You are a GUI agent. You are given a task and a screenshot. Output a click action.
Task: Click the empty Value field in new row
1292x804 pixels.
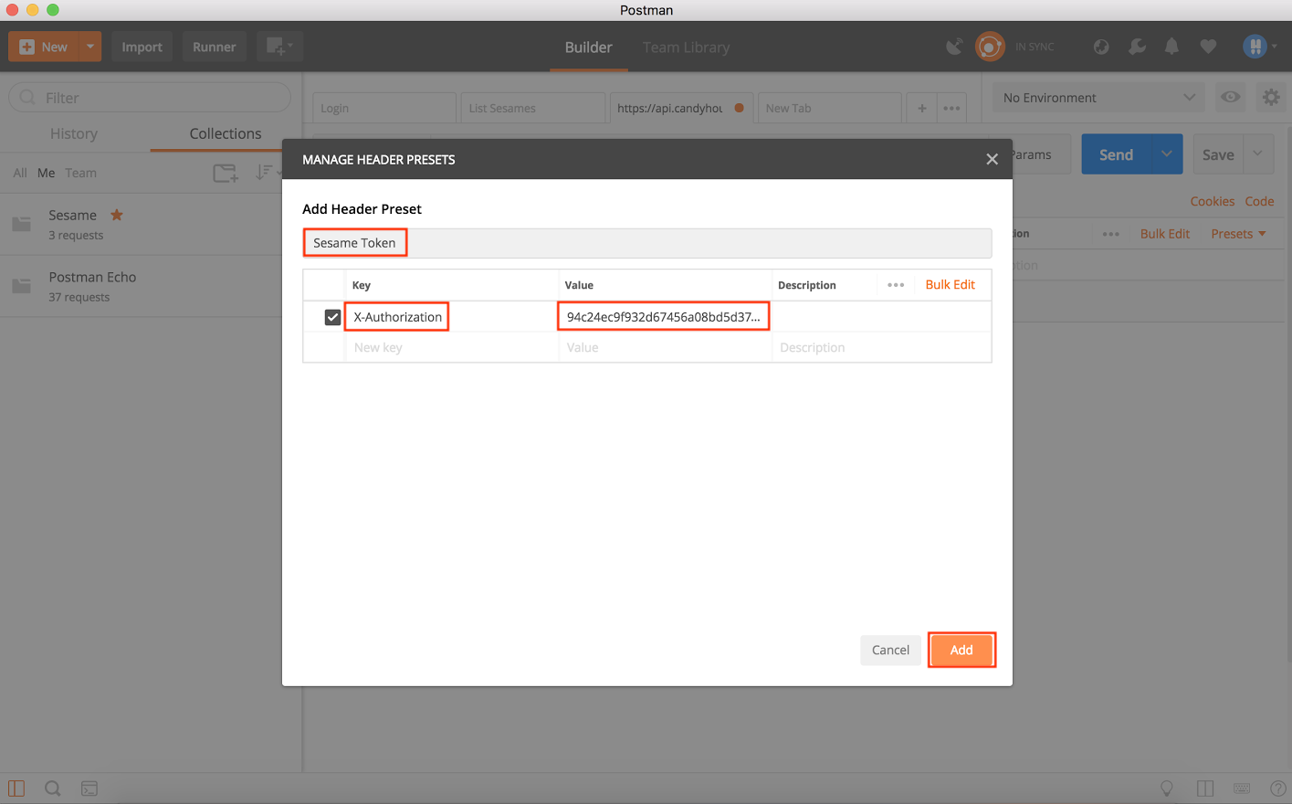tap(665, 347)
